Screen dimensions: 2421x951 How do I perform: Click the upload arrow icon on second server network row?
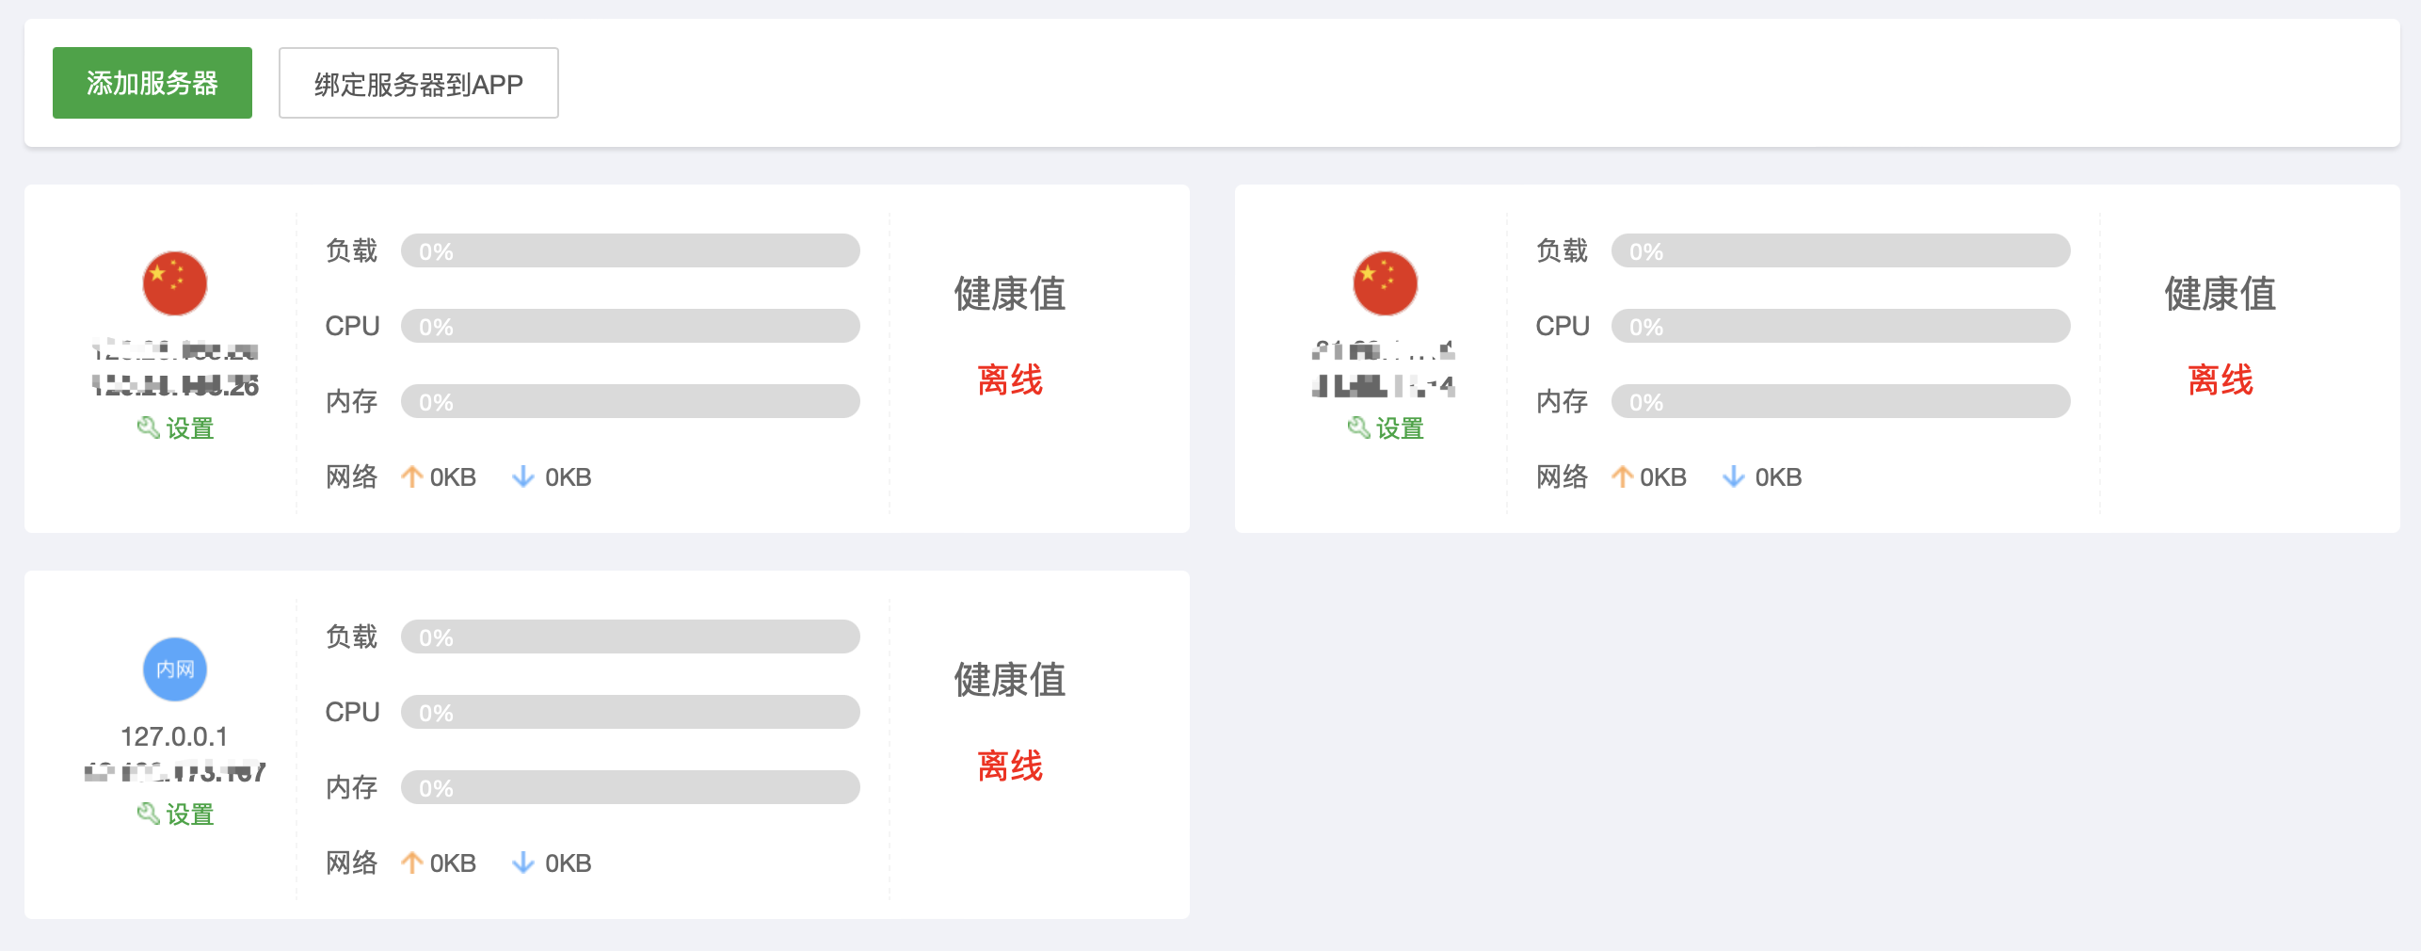(x=1622, y=477)
